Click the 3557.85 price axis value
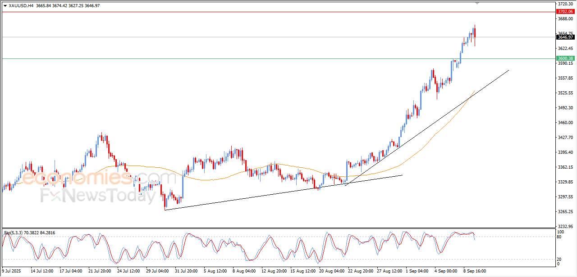This screenshot has width=577, height=277. coord(565,78)
